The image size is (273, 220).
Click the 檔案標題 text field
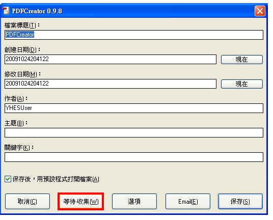(x=134, y=35)
